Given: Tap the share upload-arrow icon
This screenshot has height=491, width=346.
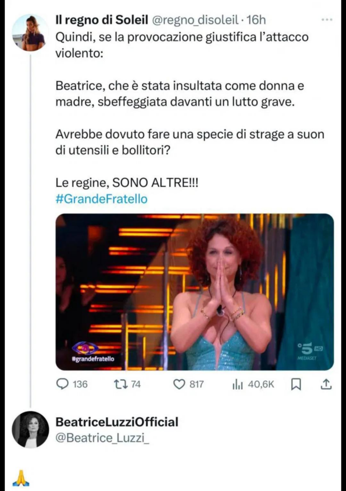Looking at the screenshot, I should click(326, 384).
